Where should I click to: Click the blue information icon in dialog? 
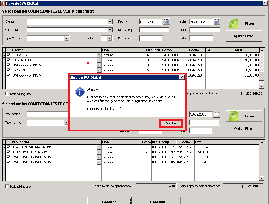point(80,92)
